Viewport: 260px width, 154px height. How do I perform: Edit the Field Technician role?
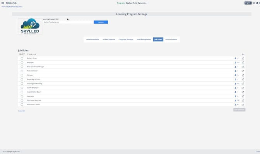click(x=243, y=71)
